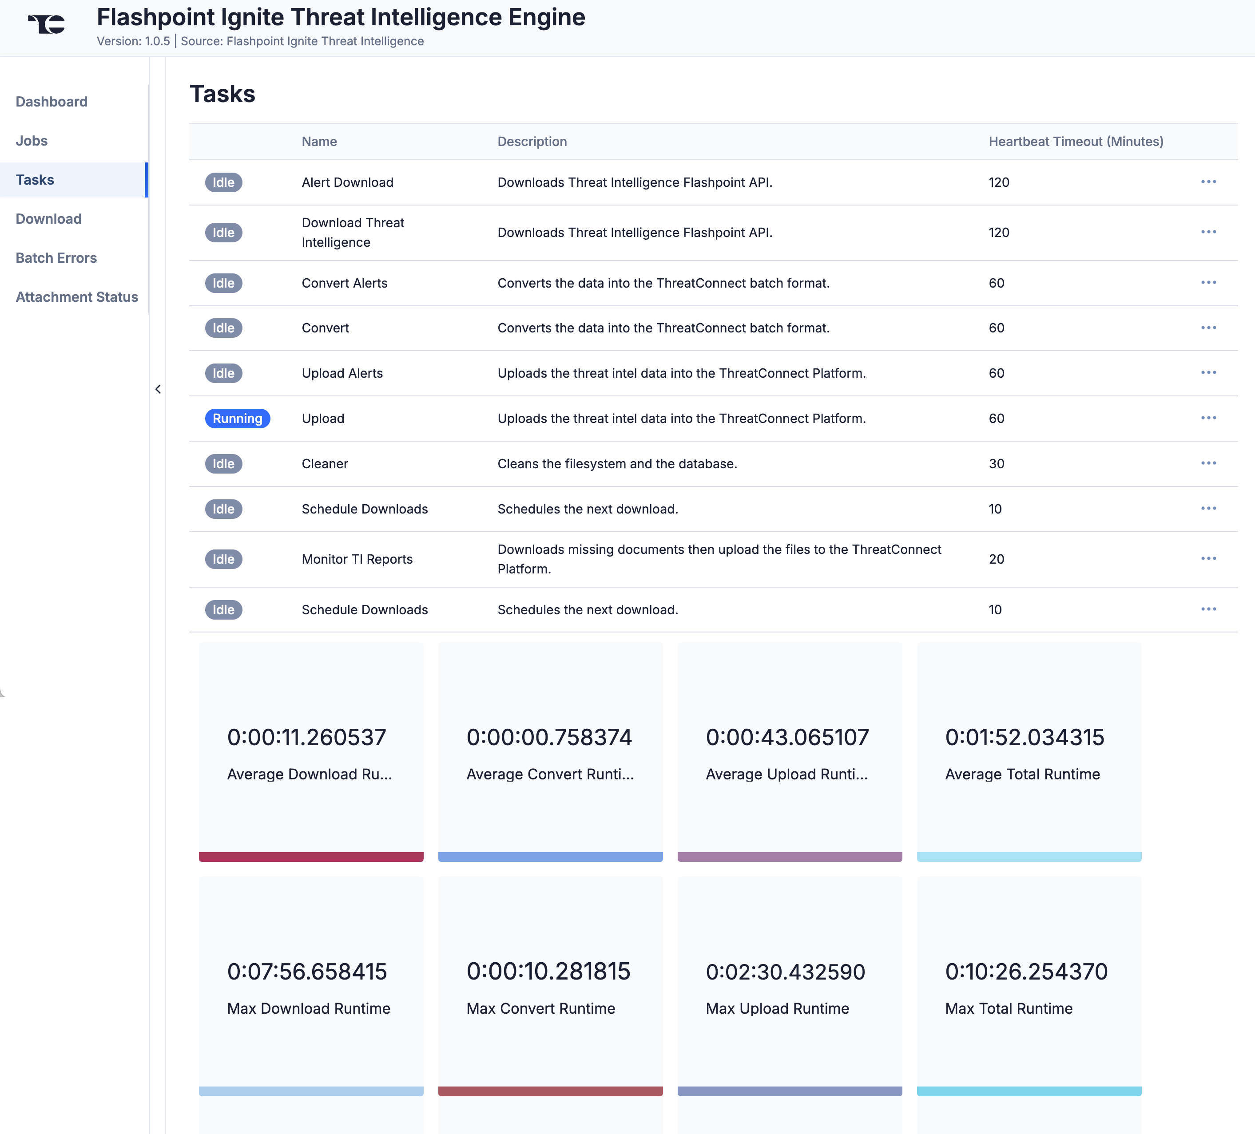Screen dimensions: 1255x1134
Task: Click the ThreatConnect logo in the header
Action: [47, 25]
